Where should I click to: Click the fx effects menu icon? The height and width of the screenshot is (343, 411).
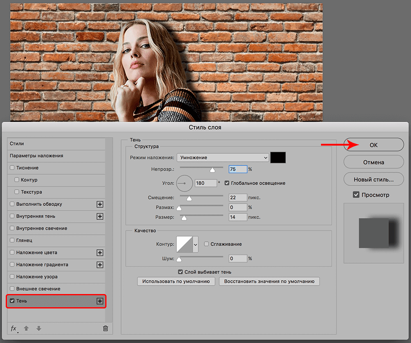coord(14,328)
